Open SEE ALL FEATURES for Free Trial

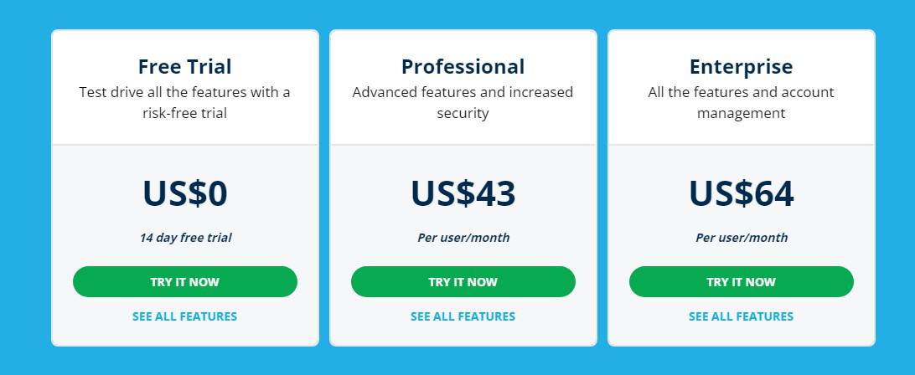click(185, 316)
